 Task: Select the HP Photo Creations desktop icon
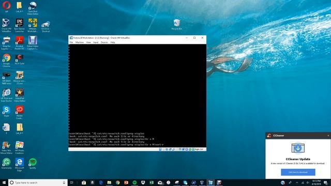click(x=20, y=148)
